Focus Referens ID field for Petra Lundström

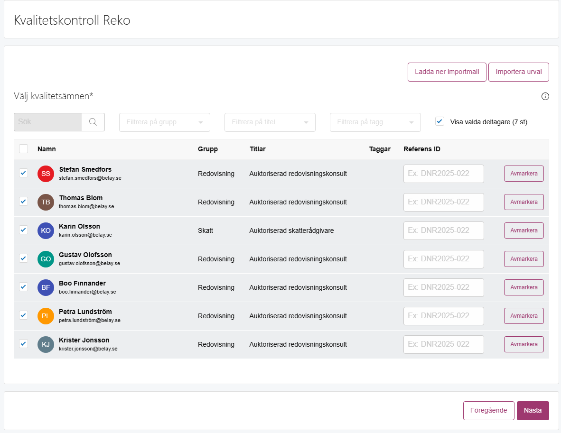444,316
